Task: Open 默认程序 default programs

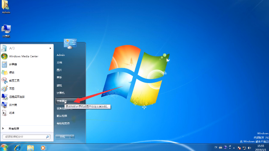Action: click(62, 116)
